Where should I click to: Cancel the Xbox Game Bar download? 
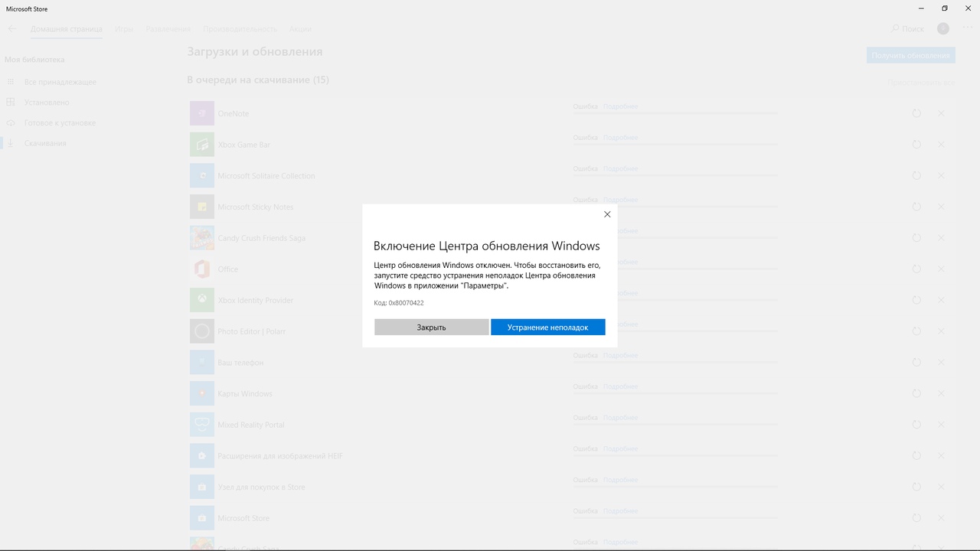pos(942,145)
